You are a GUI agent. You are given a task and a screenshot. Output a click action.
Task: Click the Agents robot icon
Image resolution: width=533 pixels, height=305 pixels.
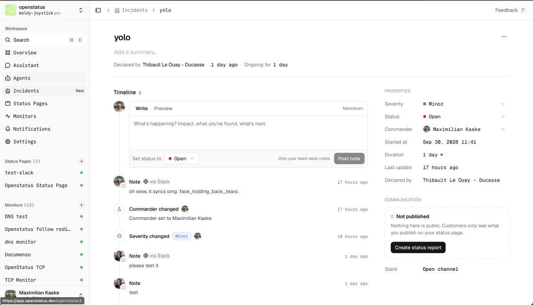point(8,78)
